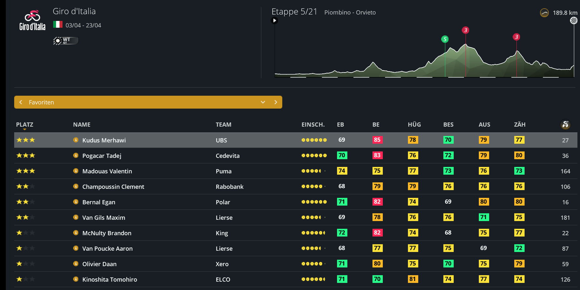Click the Italian flag icon
The image size is (580, 290).
point(58,24)
